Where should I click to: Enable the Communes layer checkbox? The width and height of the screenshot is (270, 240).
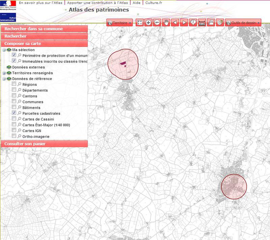coord(14,102)
